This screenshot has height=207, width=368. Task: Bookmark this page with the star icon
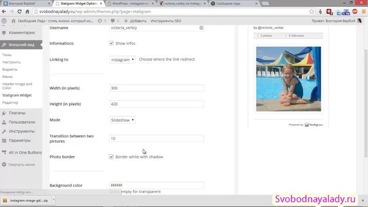(312, 11)
